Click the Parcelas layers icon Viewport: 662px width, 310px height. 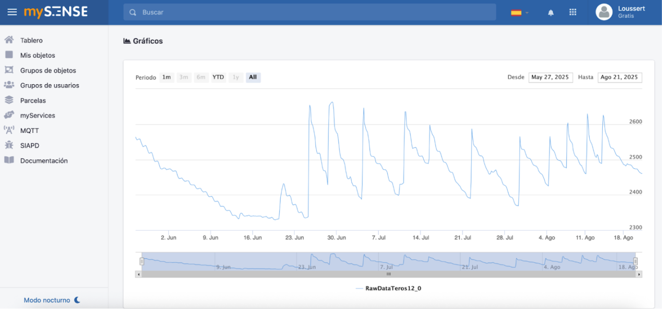9,100
